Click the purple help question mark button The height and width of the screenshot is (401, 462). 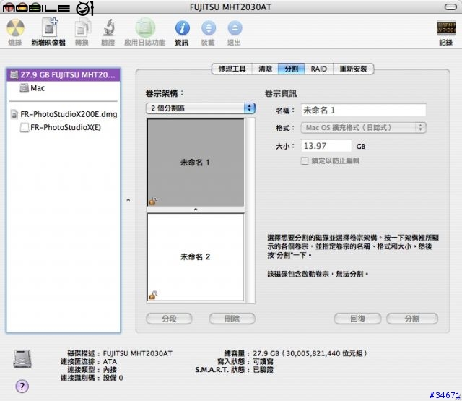coord(22,386)
